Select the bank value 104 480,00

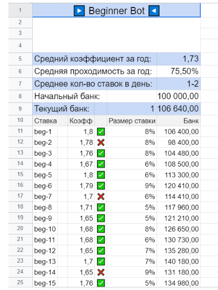(x=179, y=153)
